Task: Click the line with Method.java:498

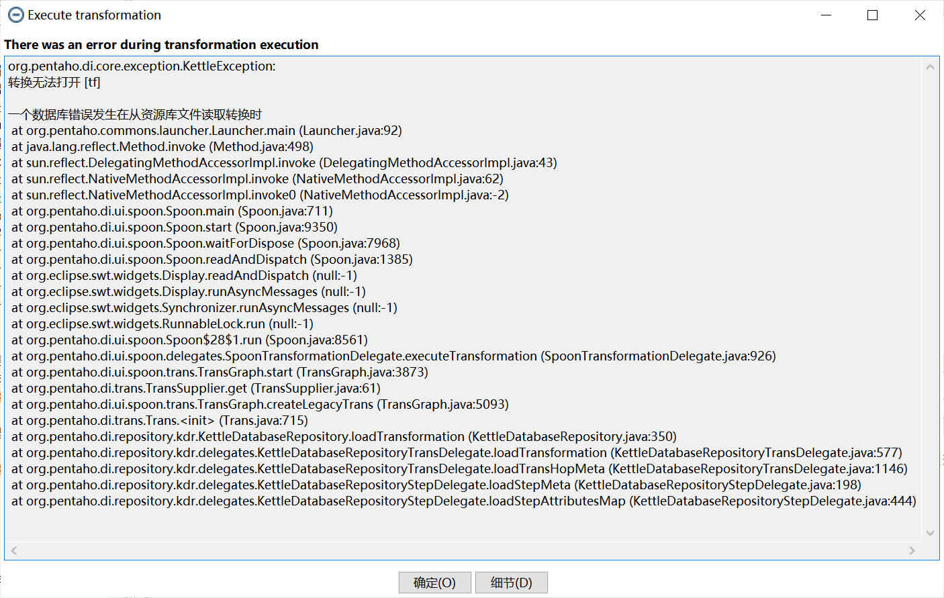Action: (162, 147)
